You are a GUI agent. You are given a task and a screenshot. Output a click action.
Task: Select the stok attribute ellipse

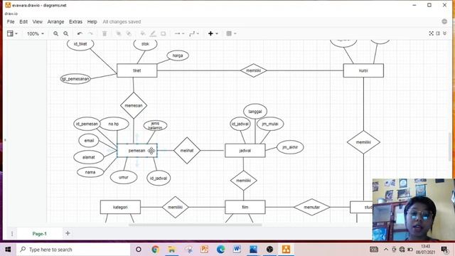point(145,44)
